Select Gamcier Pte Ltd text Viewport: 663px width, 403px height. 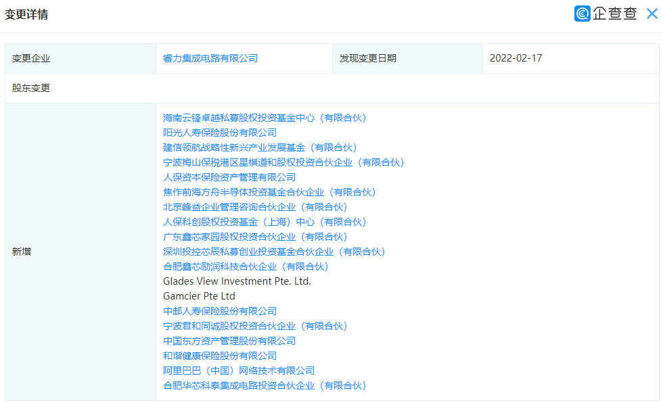point(199,296)
